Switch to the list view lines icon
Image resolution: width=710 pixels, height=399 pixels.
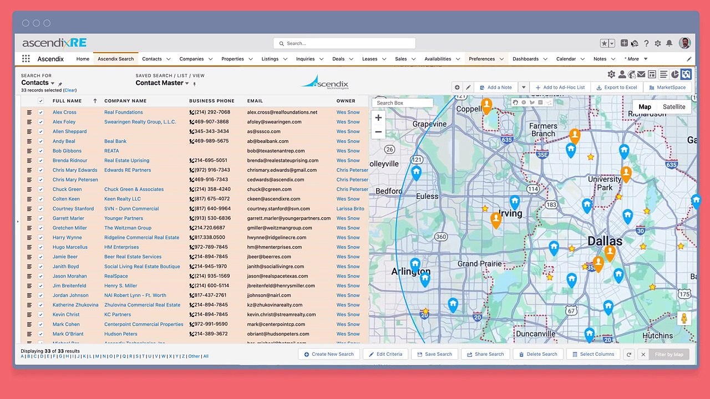[x=663, y=74]
